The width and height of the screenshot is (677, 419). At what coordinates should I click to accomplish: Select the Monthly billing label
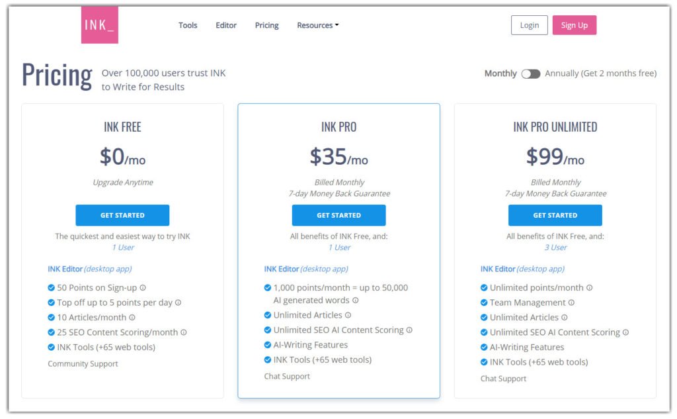click(500, 73)
